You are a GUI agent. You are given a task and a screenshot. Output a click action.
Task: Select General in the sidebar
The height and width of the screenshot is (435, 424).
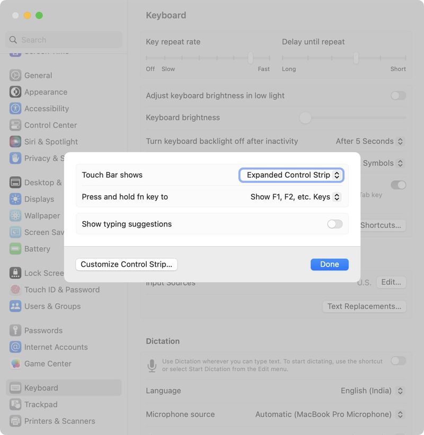click(64, 76)
